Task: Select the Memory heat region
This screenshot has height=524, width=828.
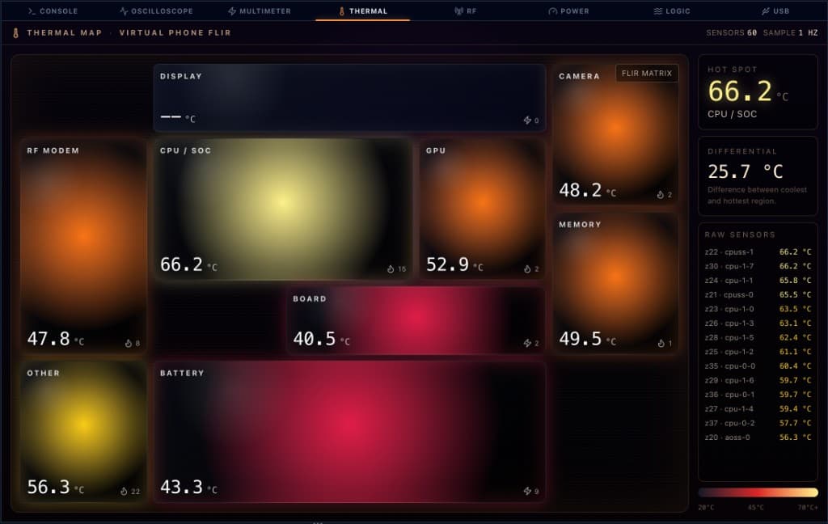Action: pos(615,283)
